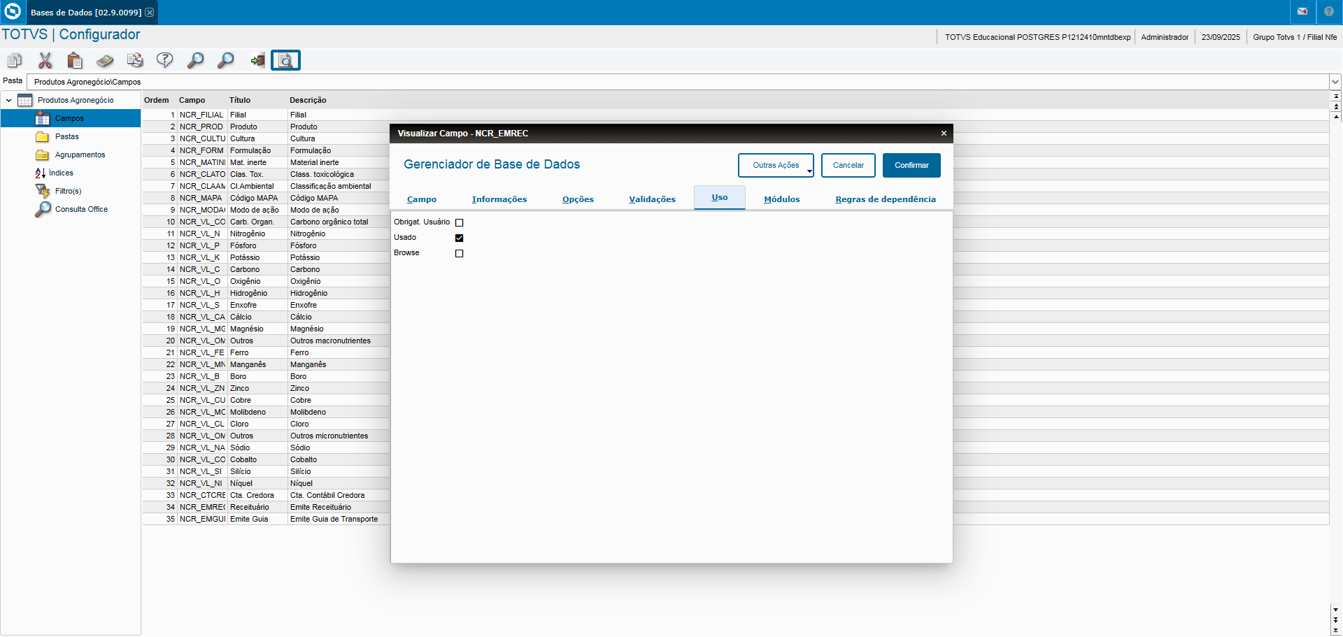Click the Administrador status entry
The height and width of the screenshot is (637, 1343).
[x=1165, y=37]
